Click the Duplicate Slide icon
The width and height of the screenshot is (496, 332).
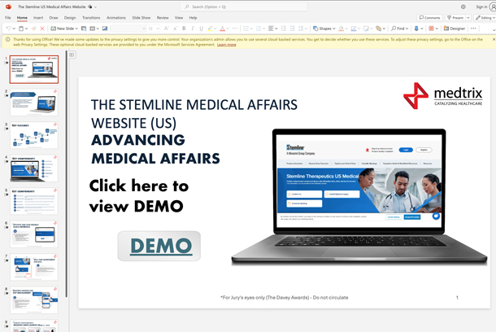tap(84, 28)
